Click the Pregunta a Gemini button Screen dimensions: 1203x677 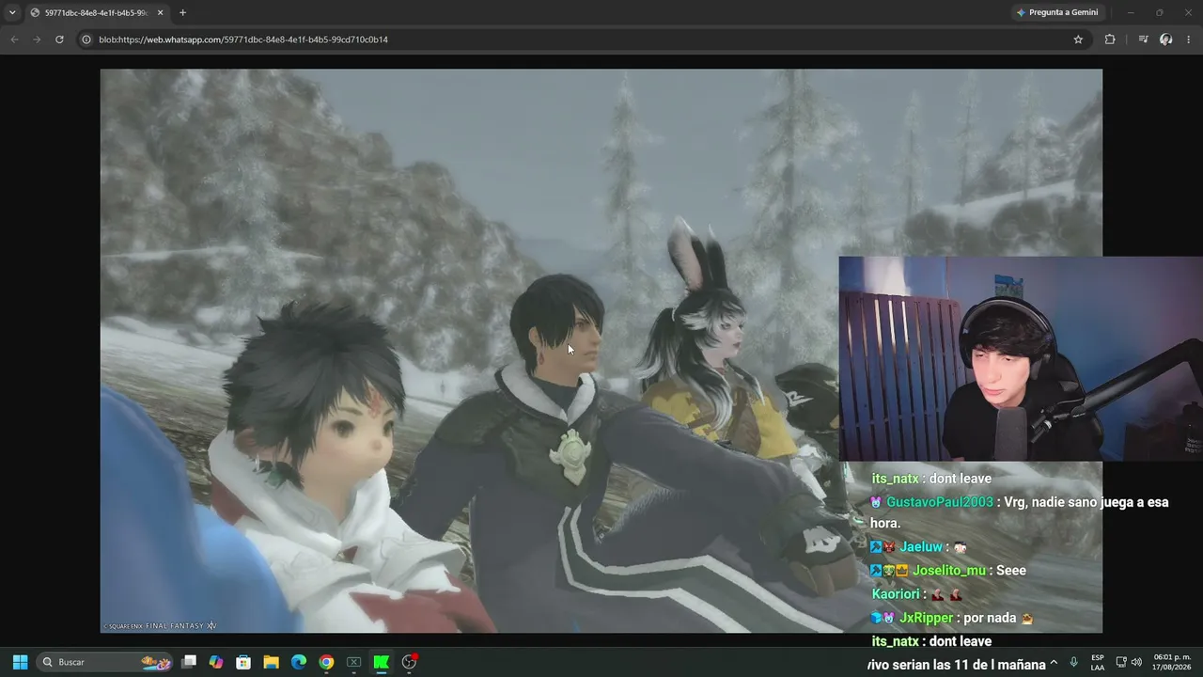tap(1057, 12)
